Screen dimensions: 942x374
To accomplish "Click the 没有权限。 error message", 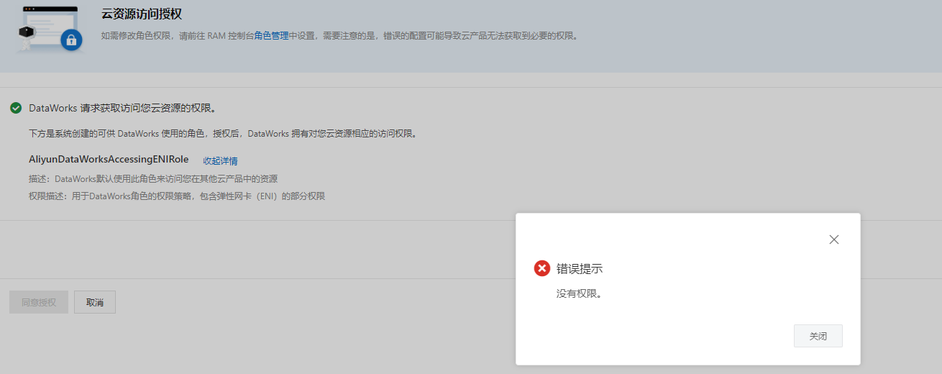I will point(579,293).
